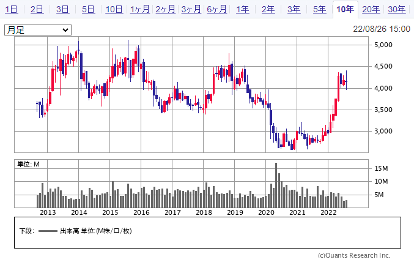
Task: Switch to the 3ヶ月 chart range
Action: click(x=191, y=10)
